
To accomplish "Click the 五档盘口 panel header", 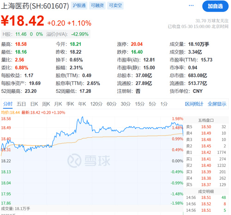I will pos(206,120).
